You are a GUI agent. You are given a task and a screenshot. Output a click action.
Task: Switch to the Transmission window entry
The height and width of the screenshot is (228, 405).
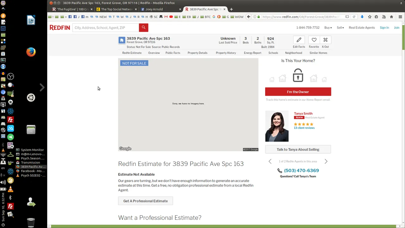(x=30, y=162)
